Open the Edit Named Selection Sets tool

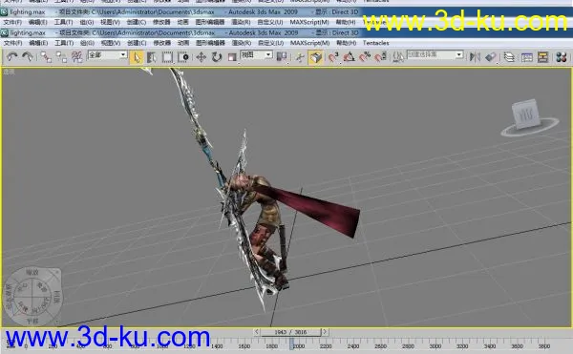pyautogui.click(x=398, y=57)
